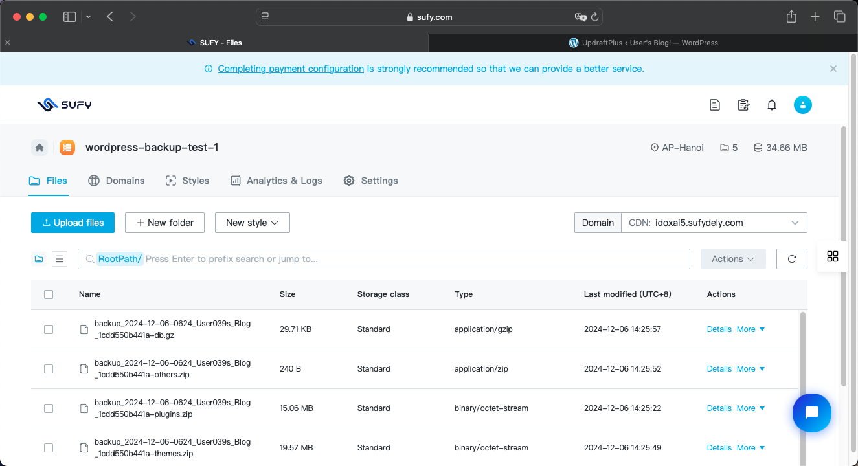The height and width of the screenshot is (466, 858).
Task: View Details of the themes.zip file
Action: (719, 448)
